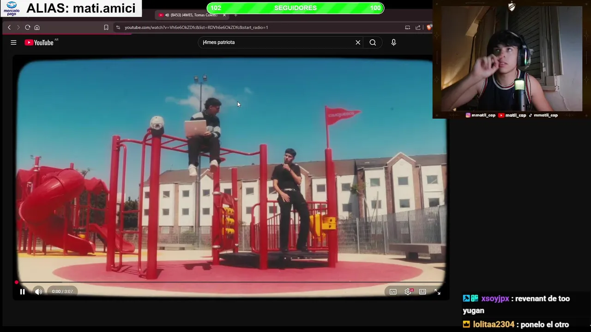Start voice search with microphone
Image resolution: width=591 pixels, height=332 pixels.
click(393, 42)
